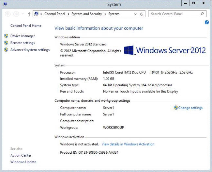Open Help with the blue question mark icon
Screen dimensions: 212x172
[x=206, y=22]
